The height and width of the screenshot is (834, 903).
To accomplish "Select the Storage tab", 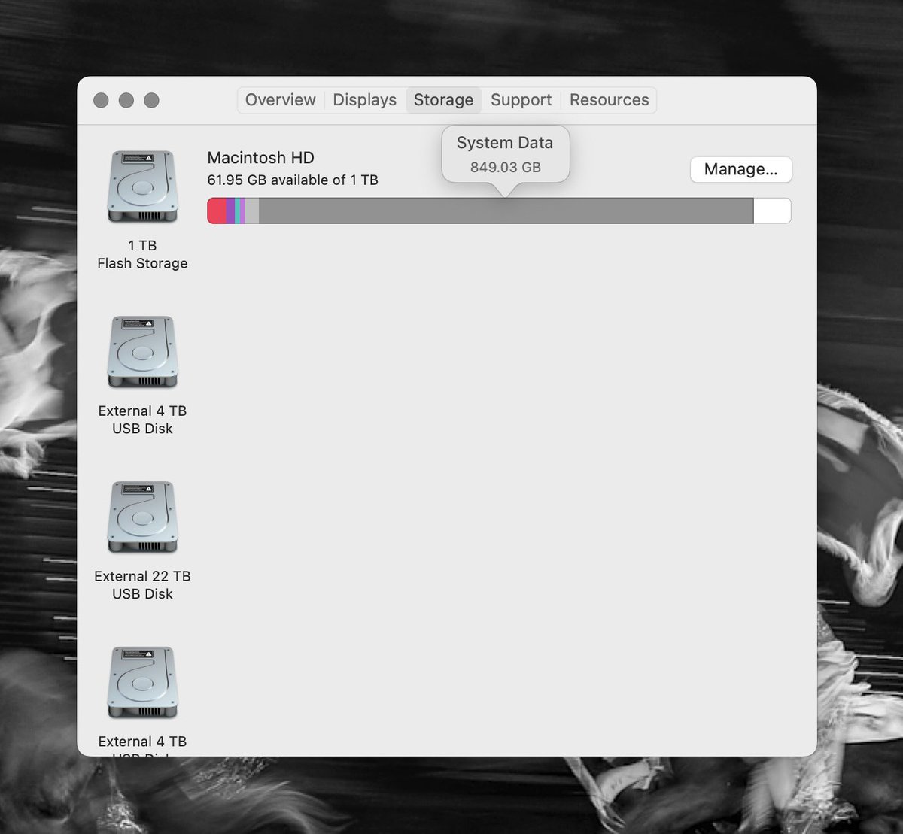I will click(x=443, y=100).
